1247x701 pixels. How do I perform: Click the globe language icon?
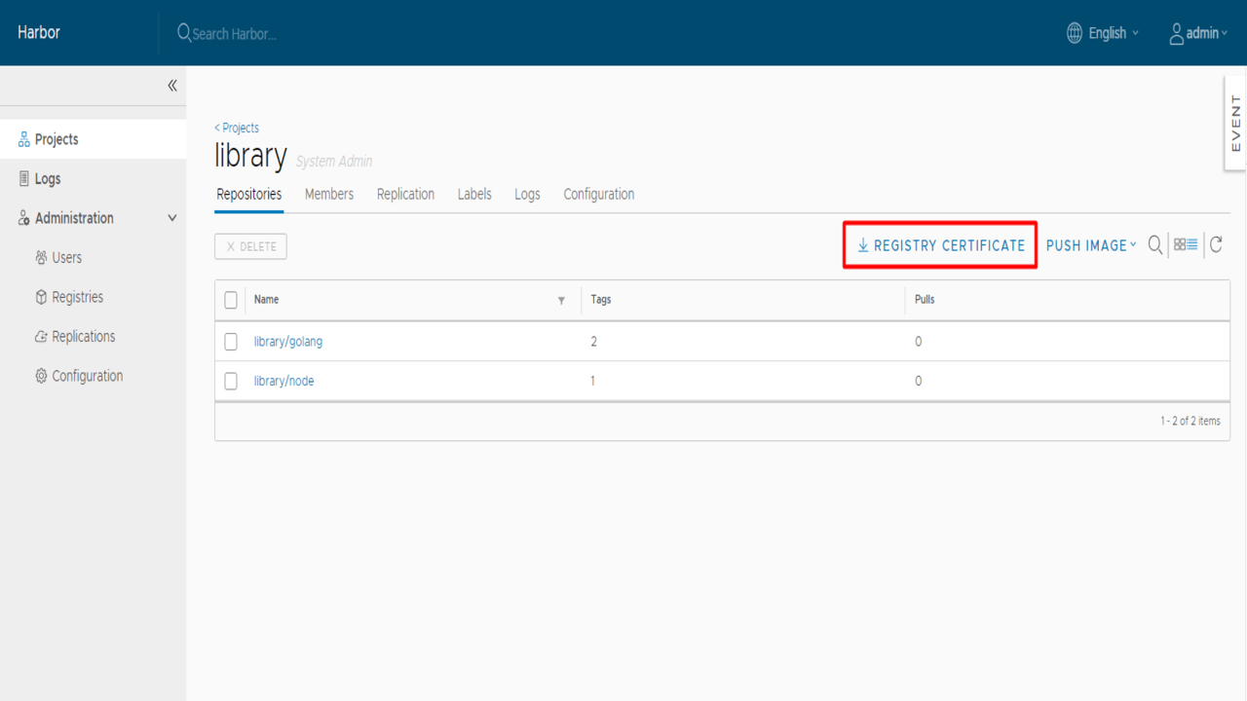[x=1075, y=33]
